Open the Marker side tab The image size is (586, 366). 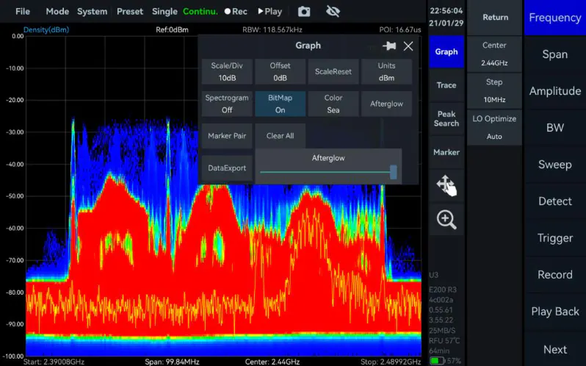pos(446,152)
